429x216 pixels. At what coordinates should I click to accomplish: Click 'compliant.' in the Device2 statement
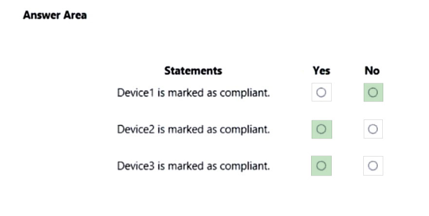point(245,130)
